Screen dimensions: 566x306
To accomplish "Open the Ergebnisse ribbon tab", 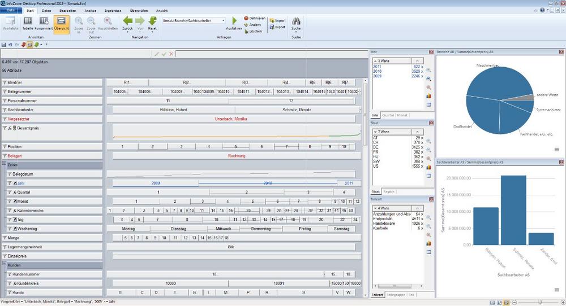I will click(x=113, y=11).
